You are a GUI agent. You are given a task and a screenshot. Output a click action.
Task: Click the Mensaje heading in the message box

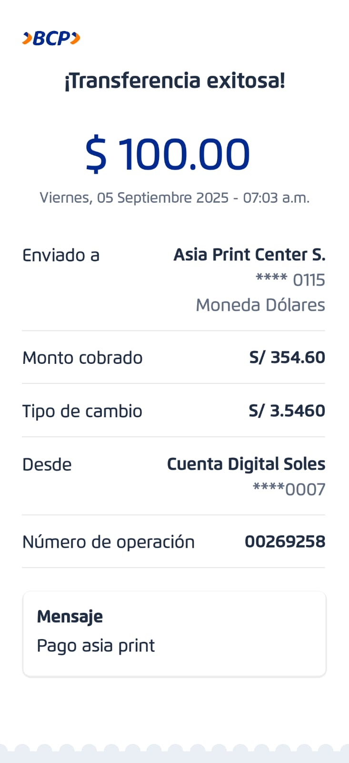70,617
